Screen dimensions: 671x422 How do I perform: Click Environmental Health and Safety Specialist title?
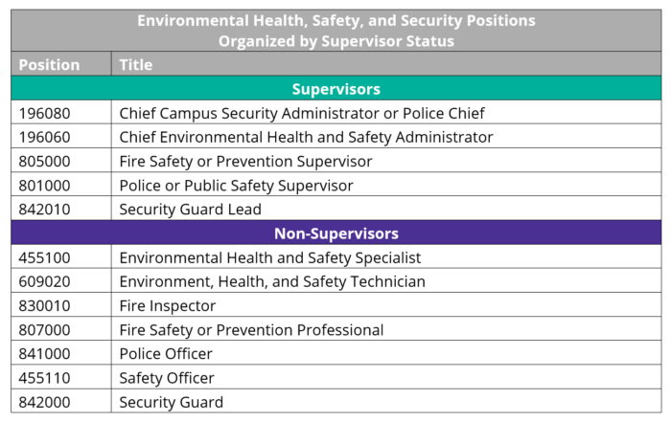[269, 257]
